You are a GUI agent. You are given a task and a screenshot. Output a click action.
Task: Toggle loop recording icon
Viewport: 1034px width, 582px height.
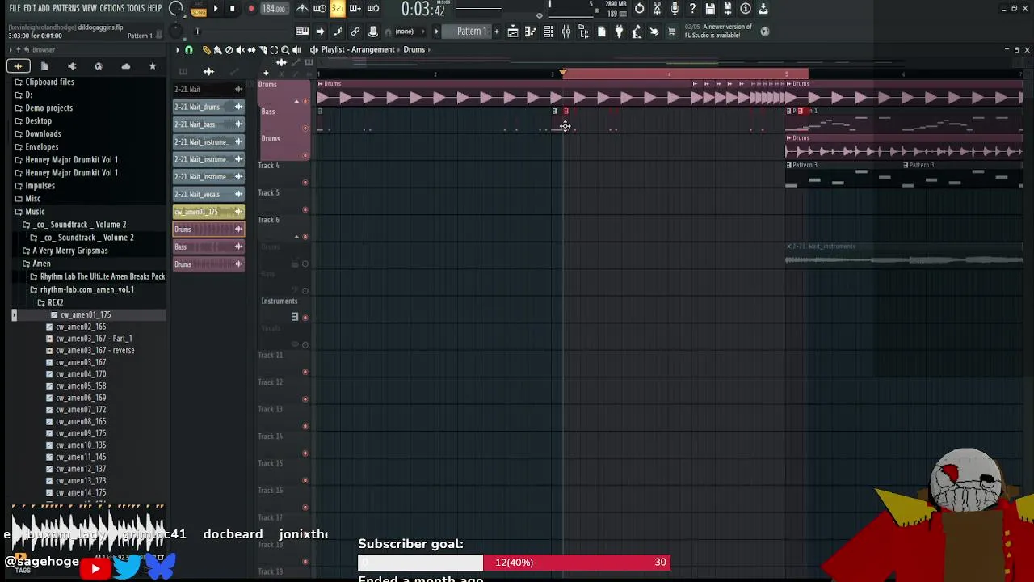coord(373,9)
